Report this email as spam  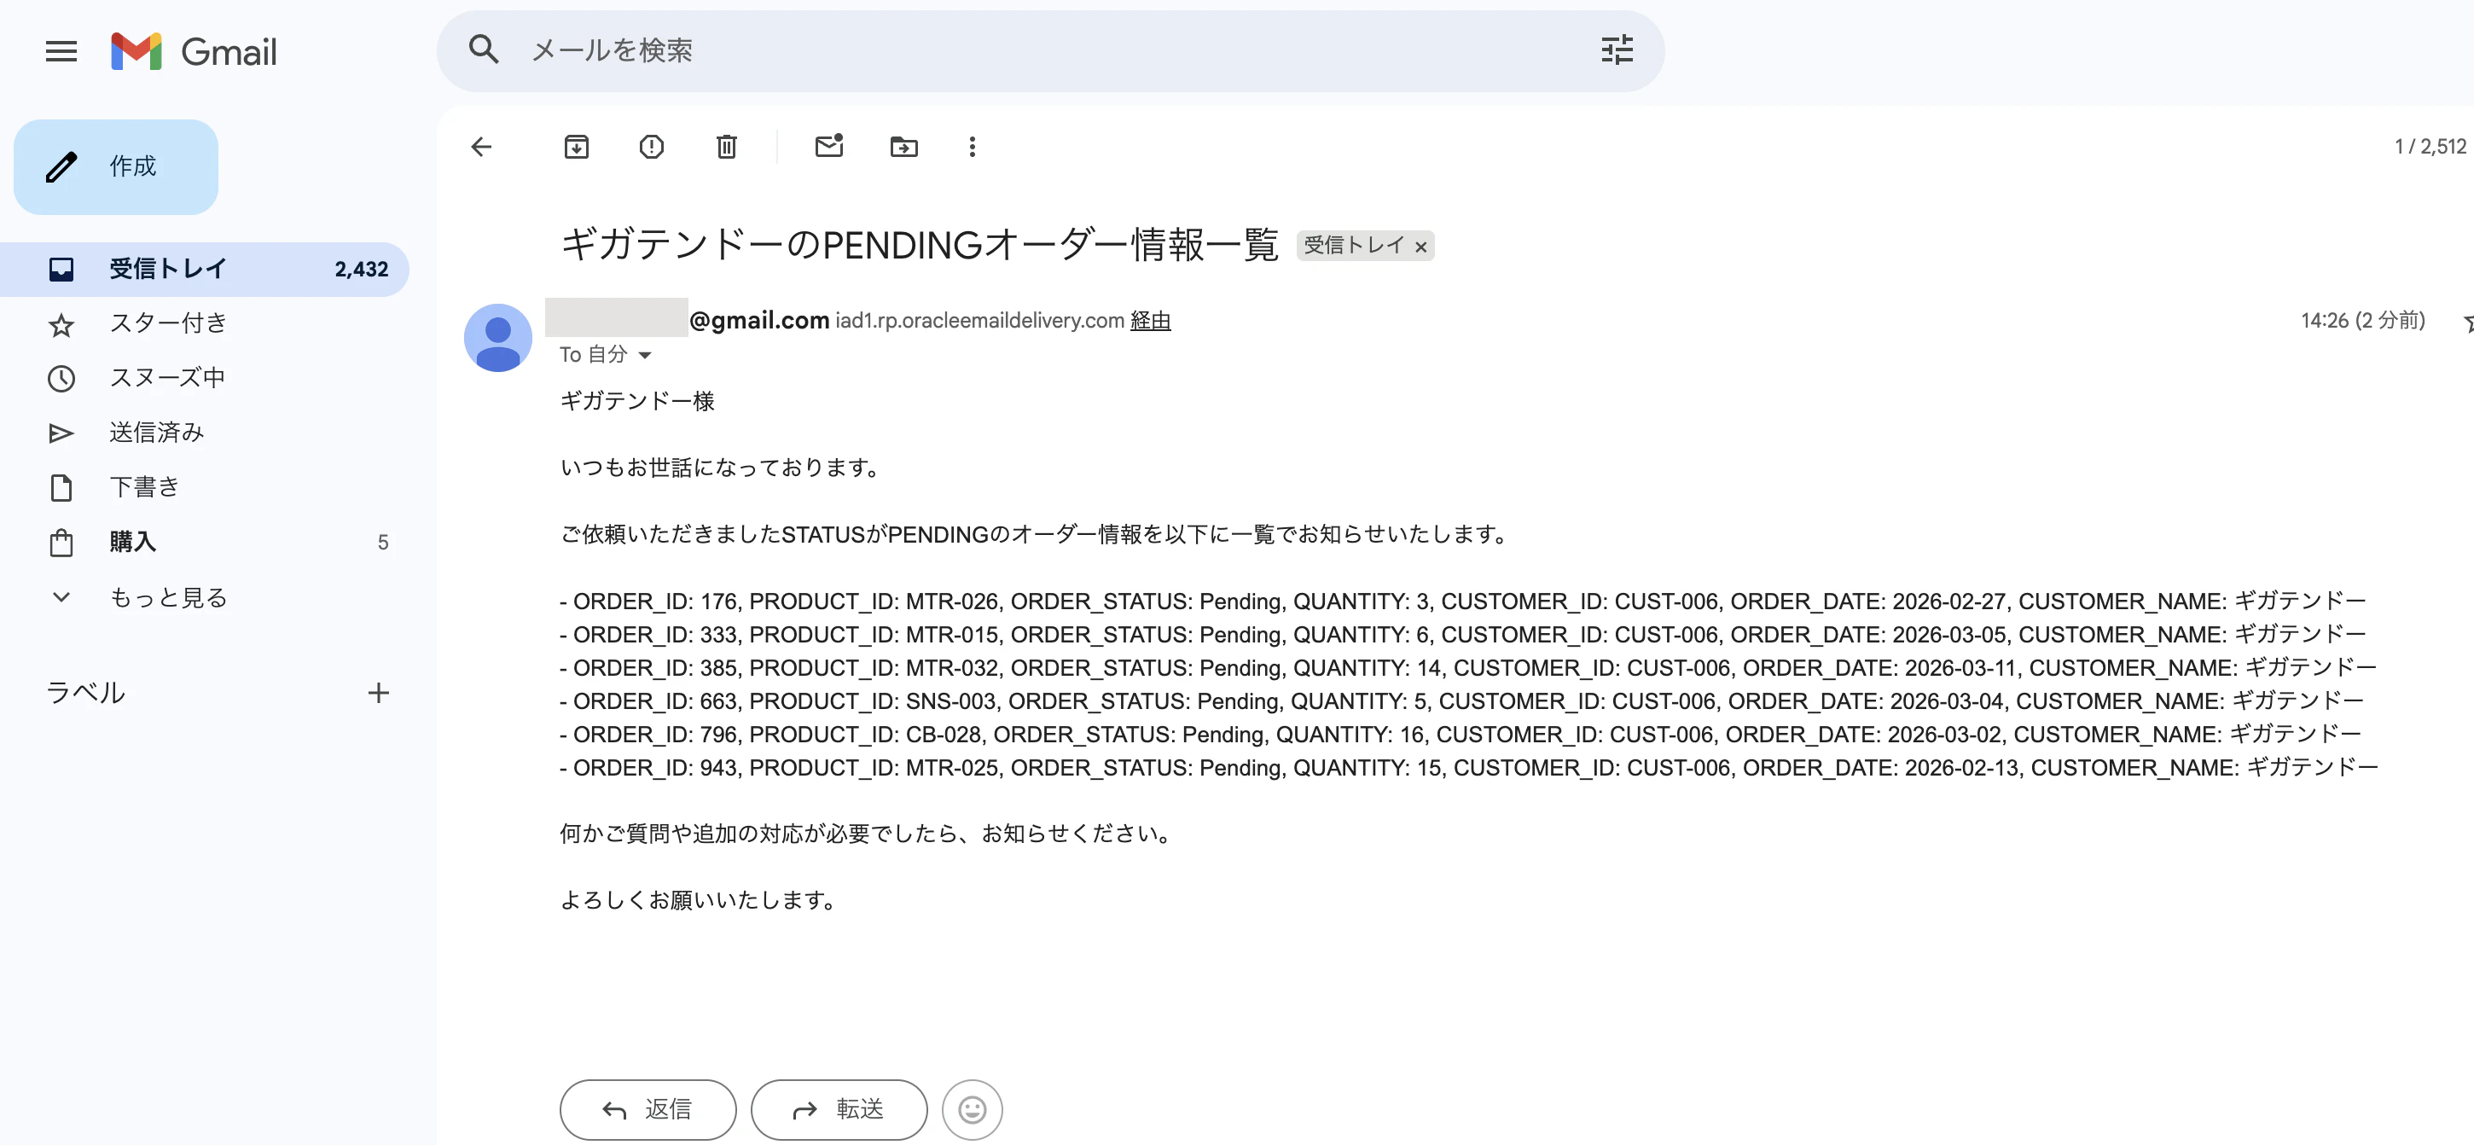[x=651, y=147]
